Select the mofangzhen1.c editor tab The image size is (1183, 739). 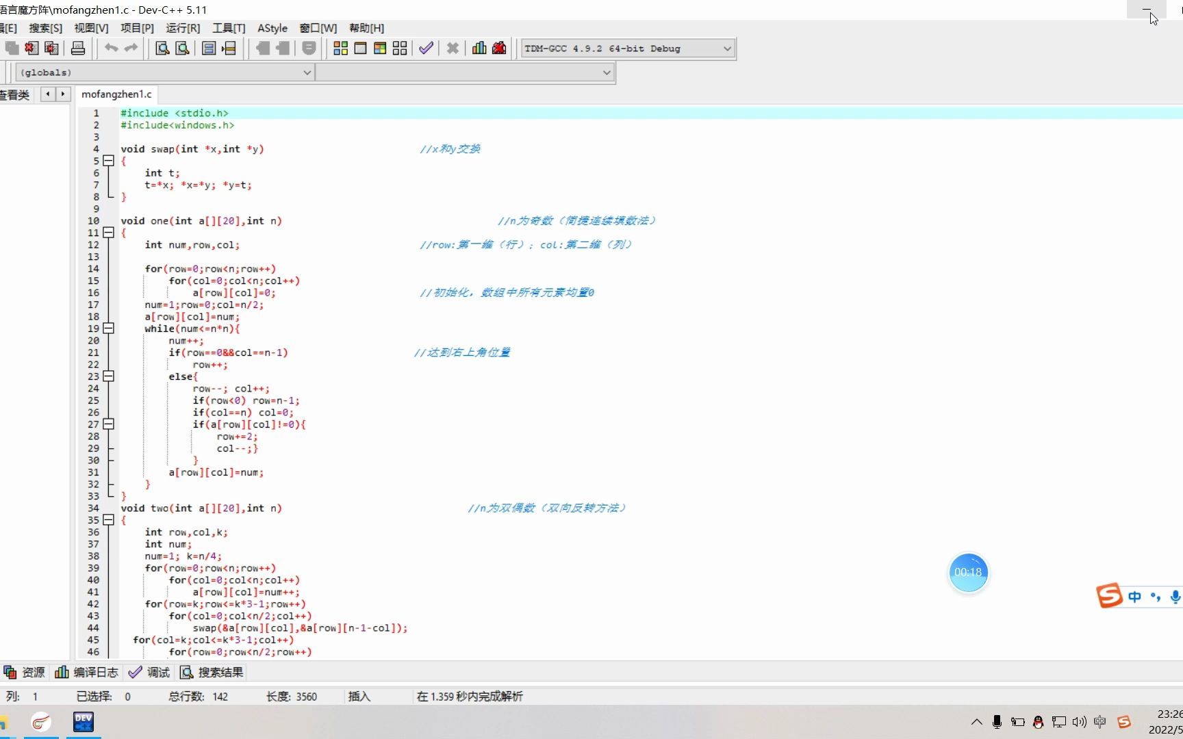[116, 94]
